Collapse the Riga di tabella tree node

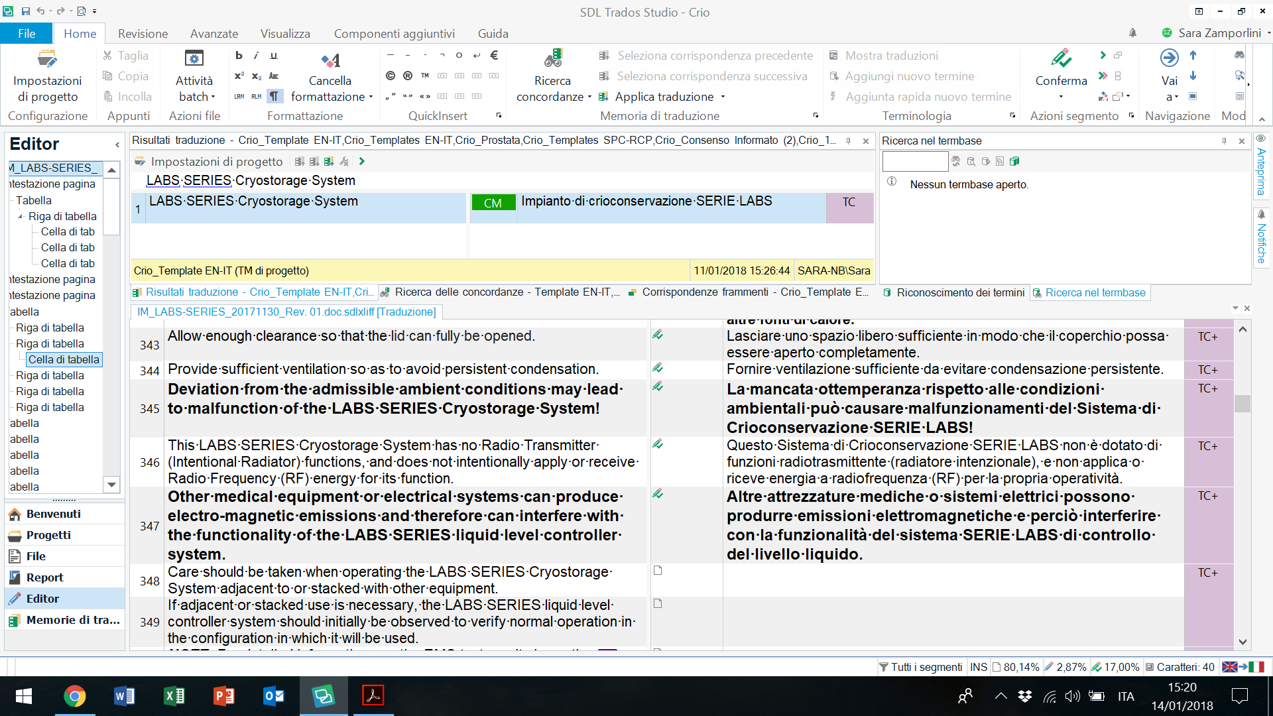point(21,216)
